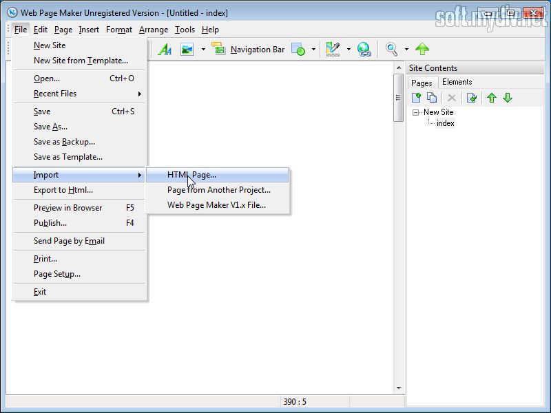Image resolution: width=551 pixels, height=413 pixels.
Task: Click the canvas scrollbar up arrow
Action: click(399, 67)
